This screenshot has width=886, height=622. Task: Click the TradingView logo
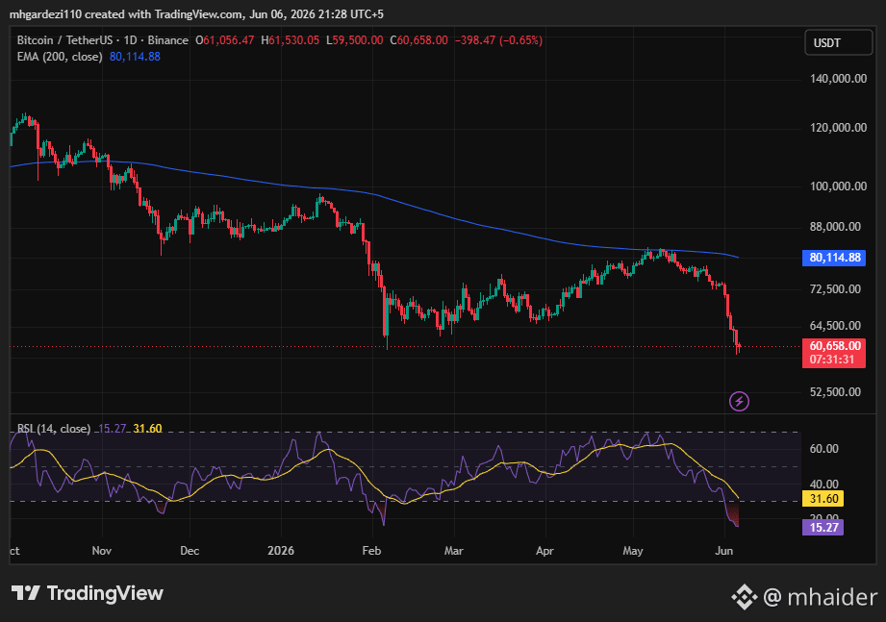point(88,593)
